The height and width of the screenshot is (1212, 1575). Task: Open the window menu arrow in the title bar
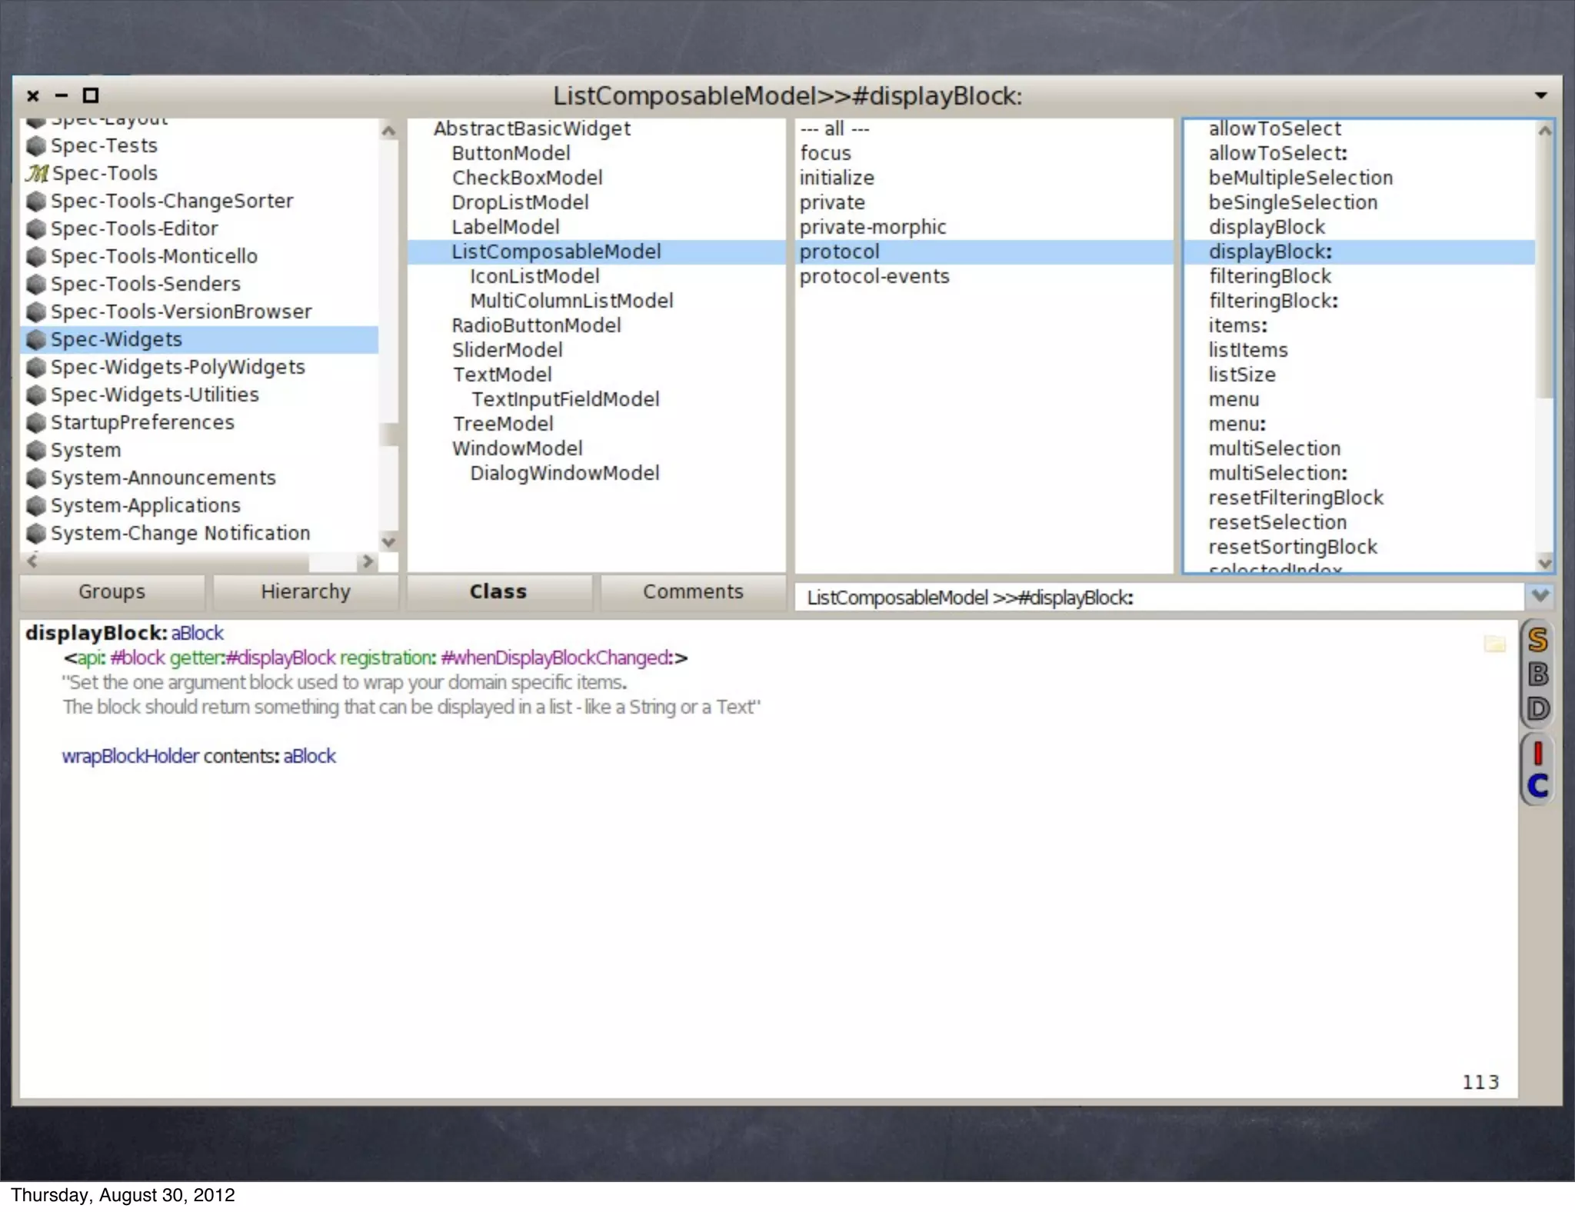[x=1540, y=95]
